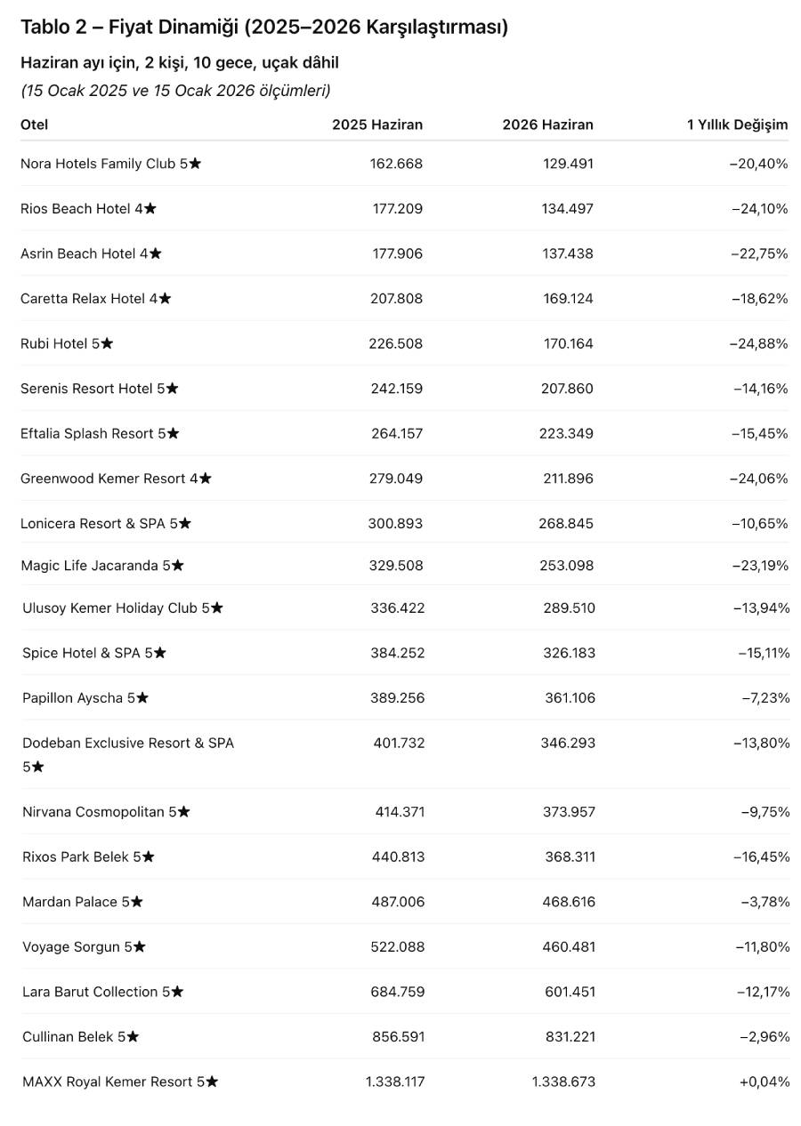Viewport: 801px width, 1126px height.
Task: Click the "1 Yıllık Değişim" column header
Action: coord(737,125)
